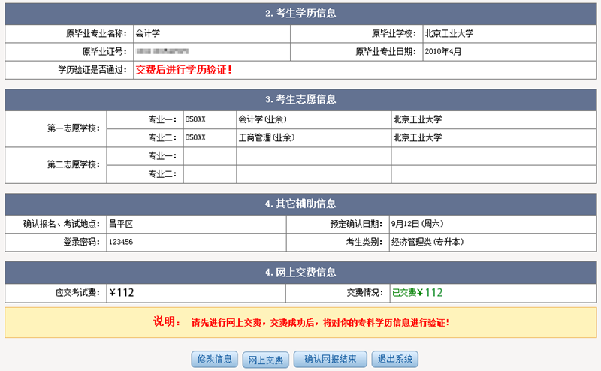
Task: Click the 应交考试费 ¥112 amount
Action: [121, 293]
